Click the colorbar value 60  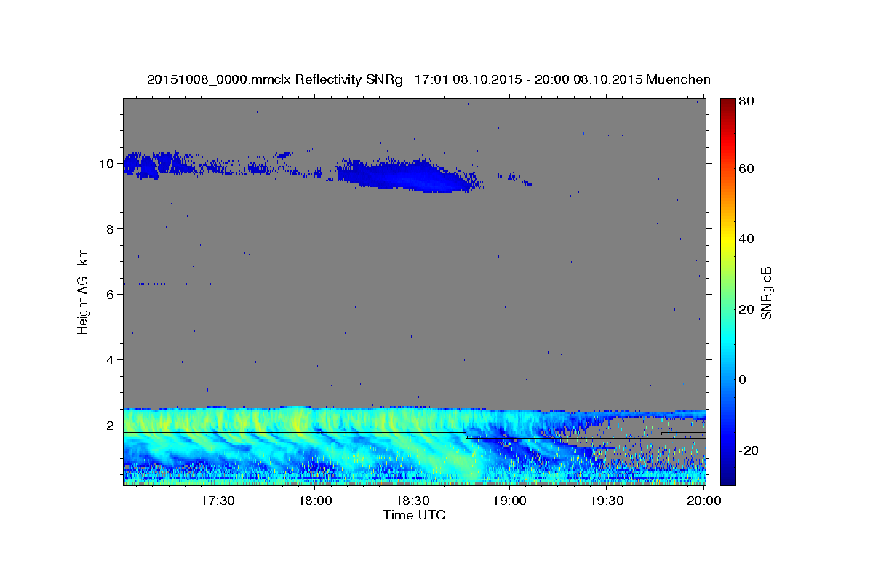[x=746, y=169]
